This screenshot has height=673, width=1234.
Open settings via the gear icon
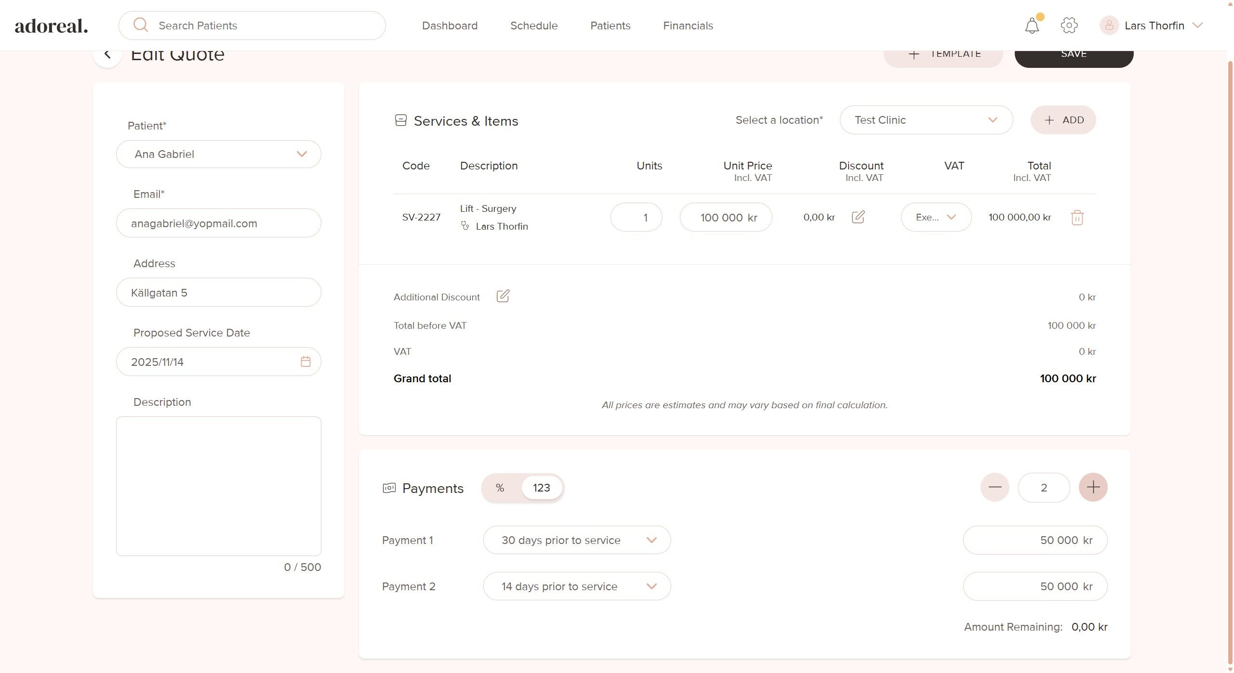coord(1069,26)
